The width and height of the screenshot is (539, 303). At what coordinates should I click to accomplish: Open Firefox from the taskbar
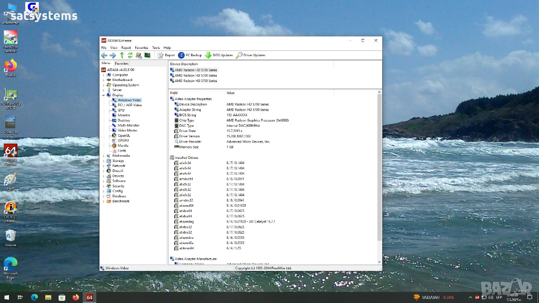click(x=75, y=298)
